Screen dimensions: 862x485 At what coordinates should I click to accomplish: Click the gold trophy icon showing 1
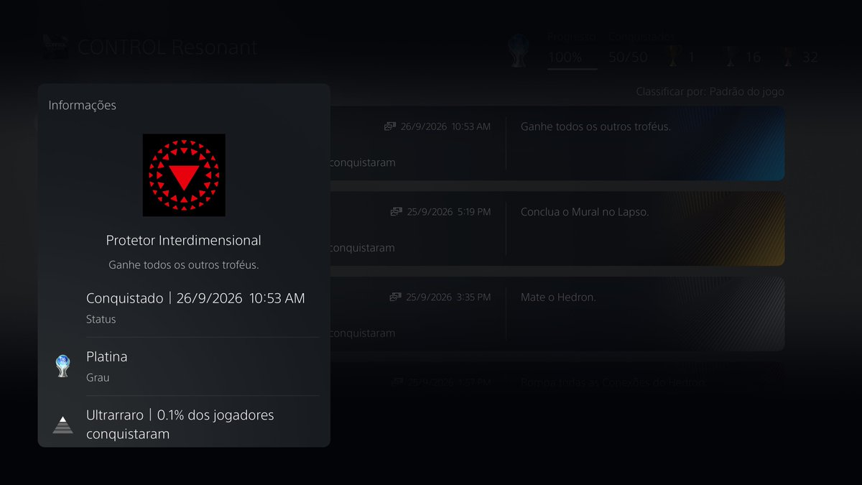click(x=673, y=57)
